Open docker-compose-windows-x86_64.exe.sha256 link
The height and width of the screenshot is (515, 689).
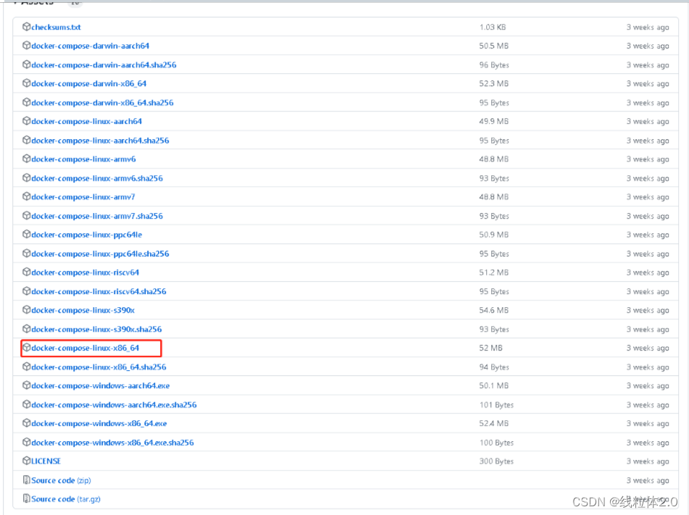(x=112, y=443)
